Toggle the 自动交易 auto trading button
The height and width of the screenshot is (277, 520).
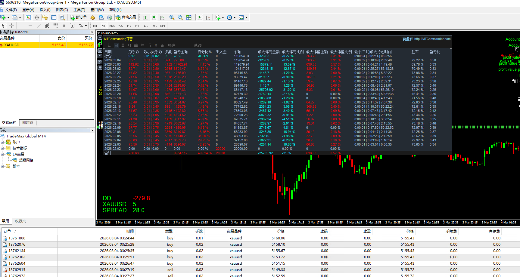point(126,17)
